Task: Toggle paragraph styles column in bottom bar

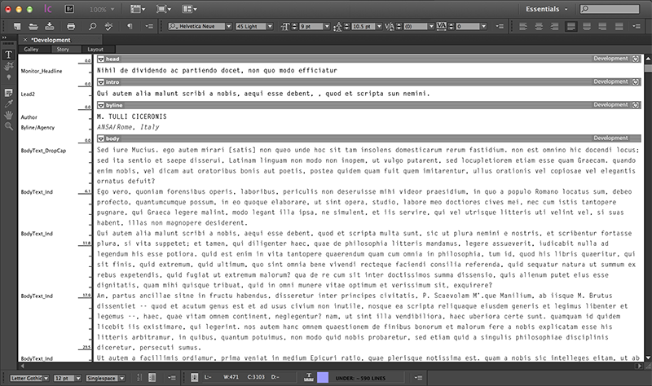Action: (152, 377)
